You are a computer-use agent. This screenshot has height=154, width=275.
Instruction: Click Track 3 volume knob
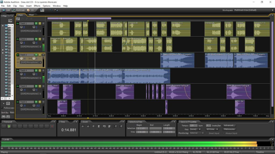(21, 59)
